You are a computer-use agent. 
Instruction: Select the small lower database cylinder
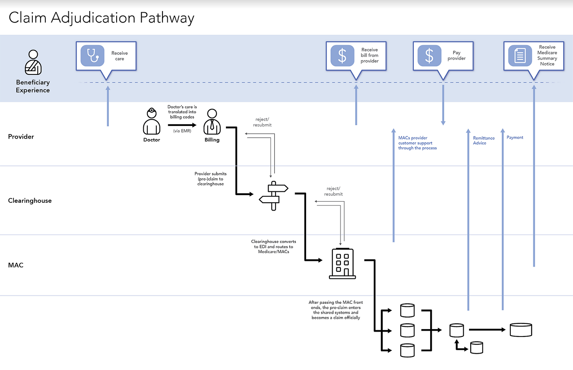476,348
